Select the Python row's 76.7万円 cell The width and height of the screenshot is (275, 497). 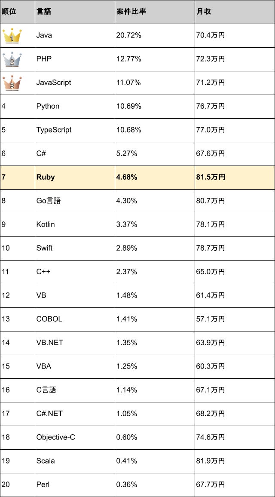211,106
